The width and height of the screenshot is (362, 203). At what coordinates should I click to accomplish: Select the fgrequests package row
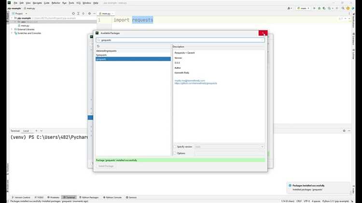pyautogui.click(x=133, y=55)
